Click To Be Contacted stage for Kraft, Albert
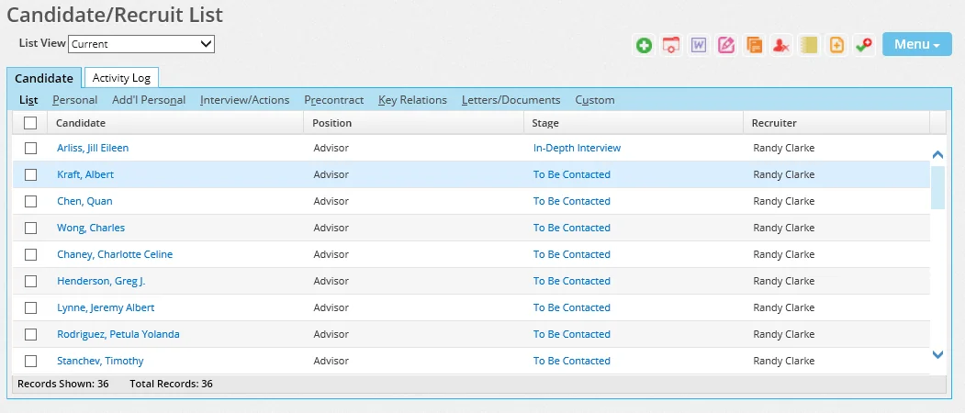Screen dimensions: 965x413 [572, 174]
